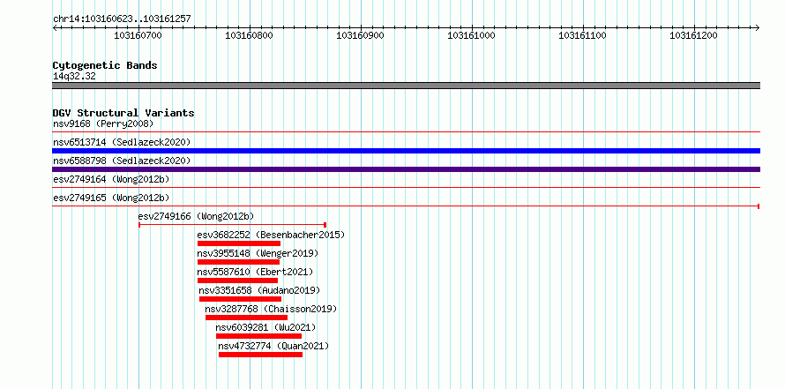This screenshot has width=785, height=389.
Task: Open variant esv3682252 (Besenbacher2015) label
Action: (271, 235)
